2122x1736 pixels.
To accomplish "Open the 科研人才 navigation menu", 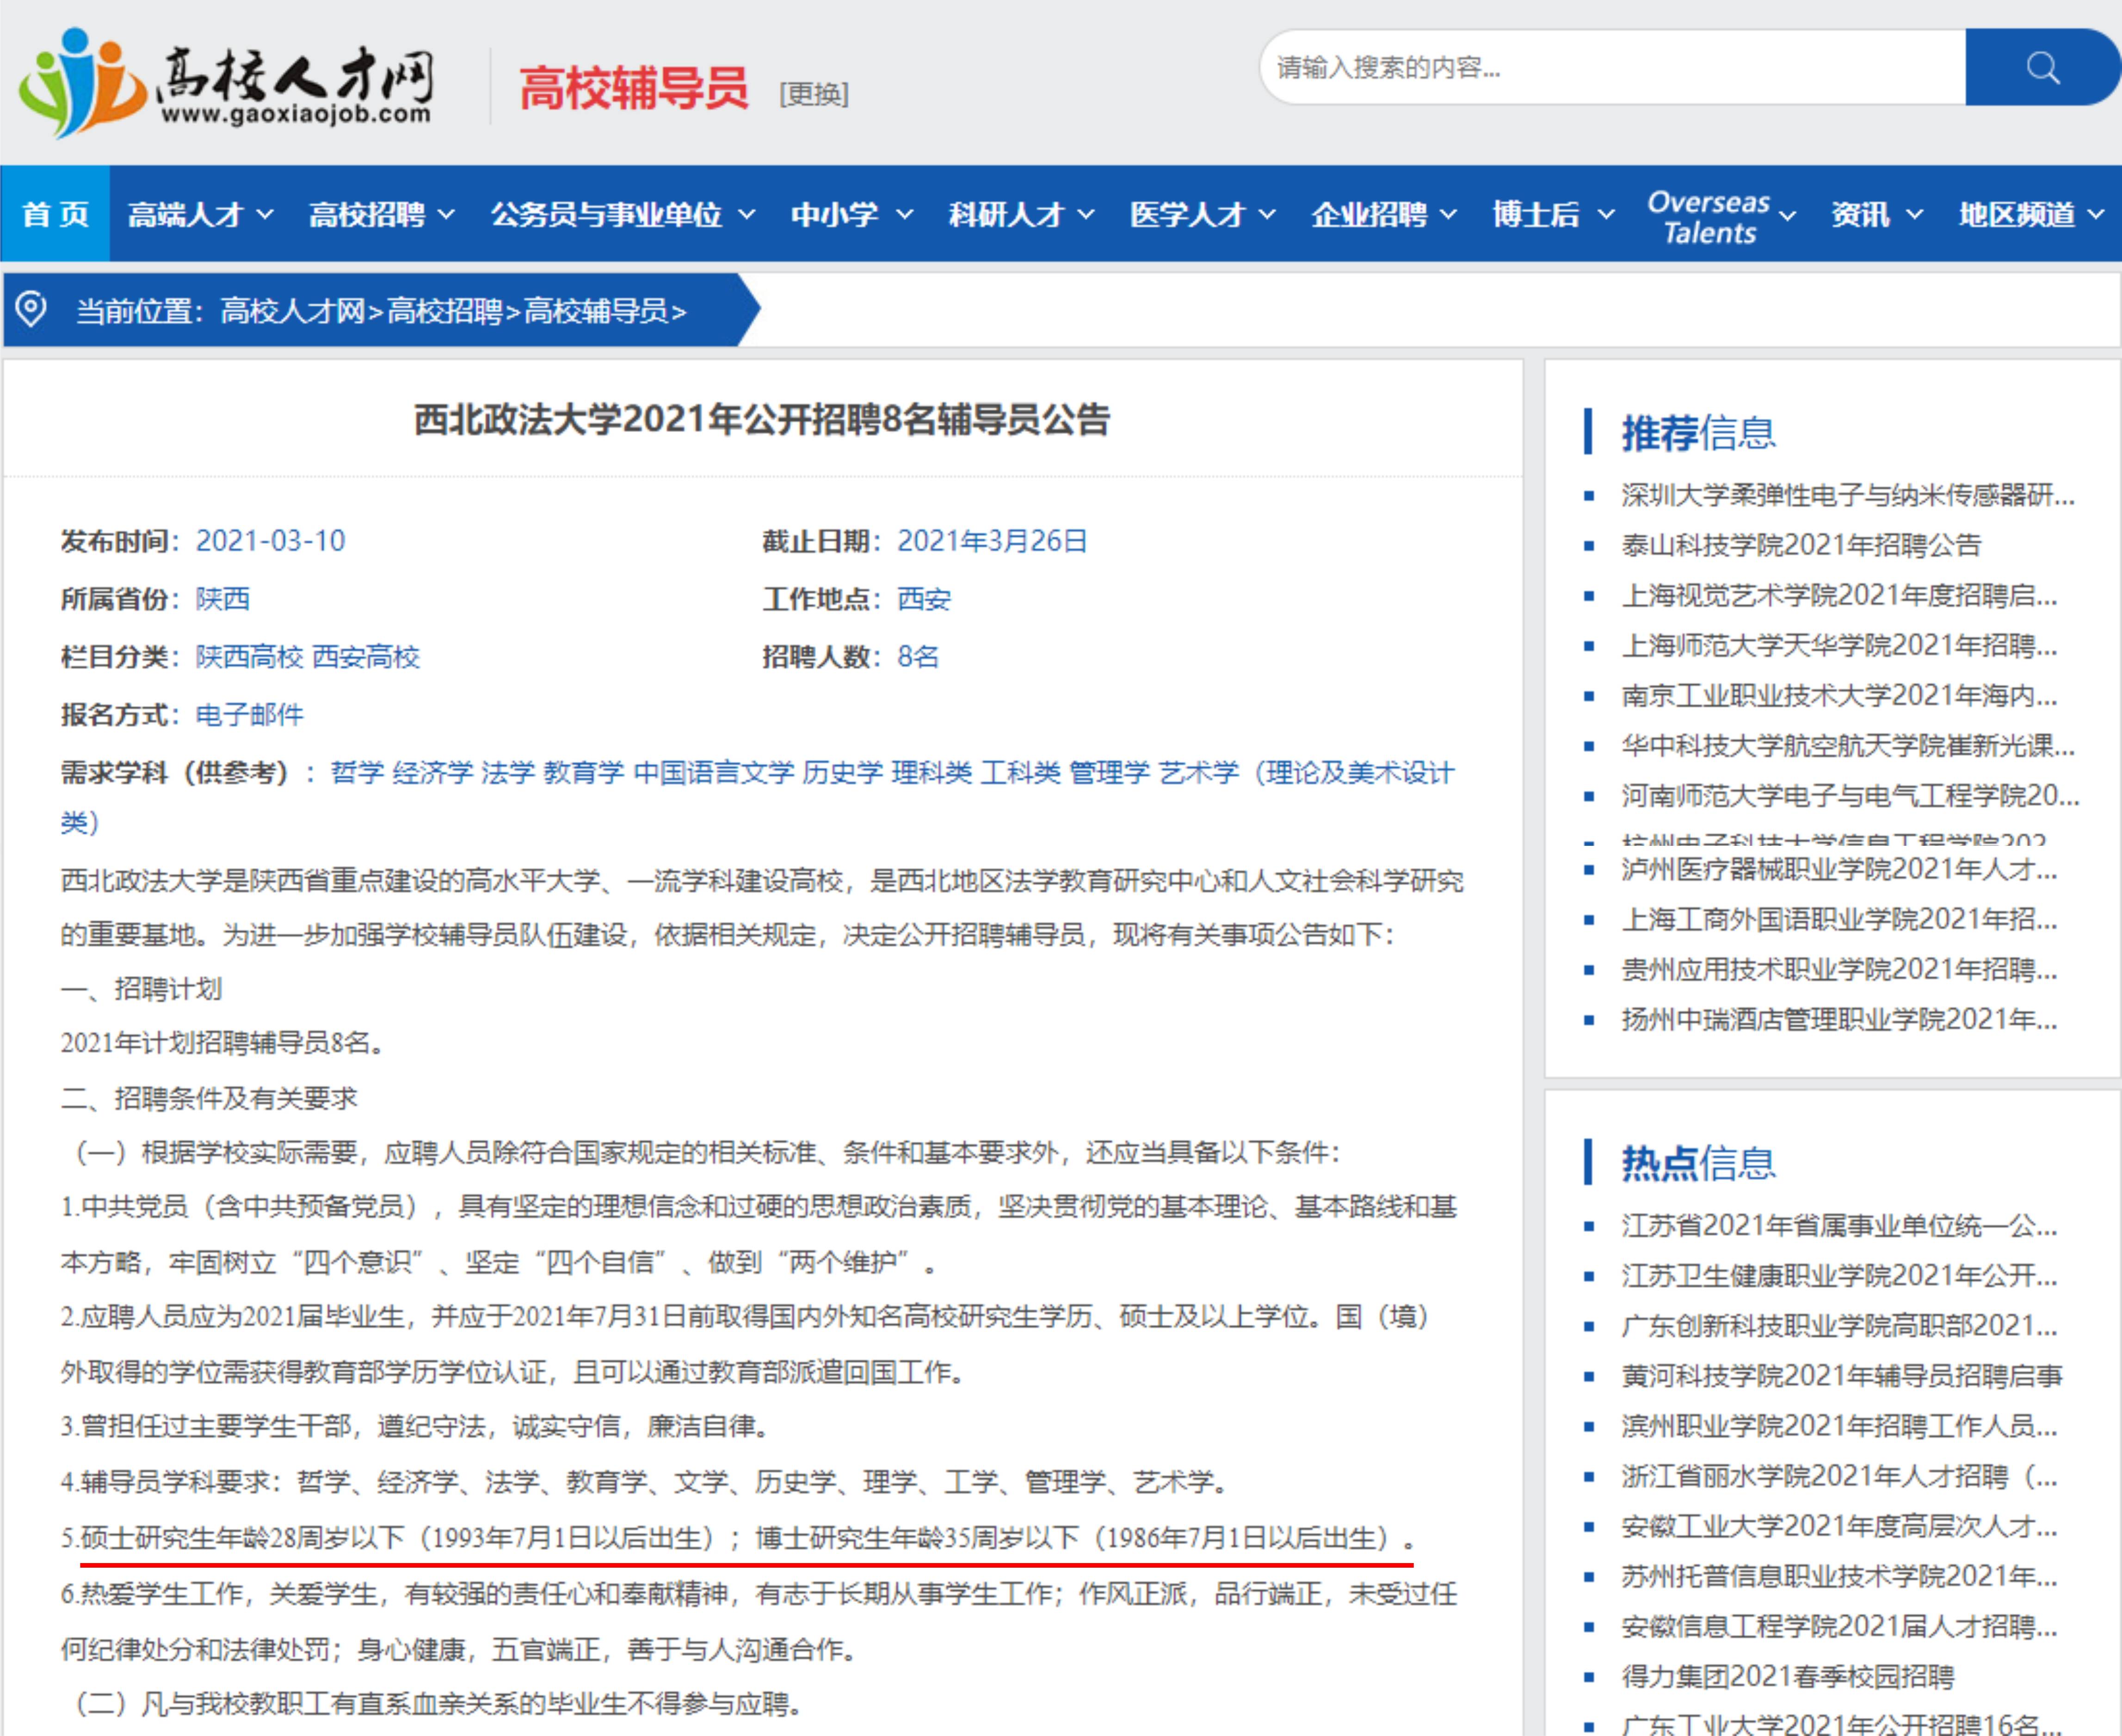I will pyautogui.click(x=1021, y=214).
